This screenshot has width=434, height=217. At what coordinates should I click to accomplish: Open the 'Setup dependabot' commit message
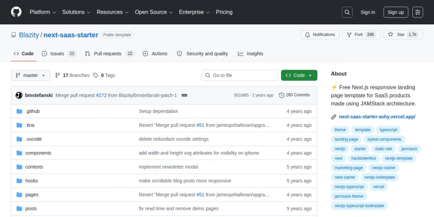tap(158, 111)
